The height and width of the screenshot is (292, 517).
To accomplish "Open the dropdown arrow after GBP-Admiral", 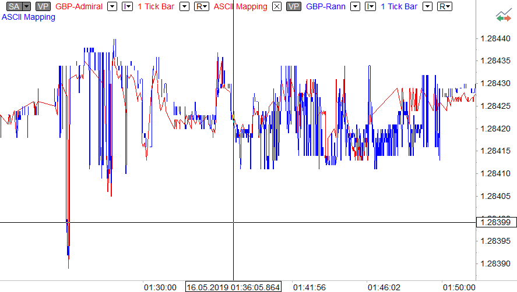I will [x=112, y=6].
